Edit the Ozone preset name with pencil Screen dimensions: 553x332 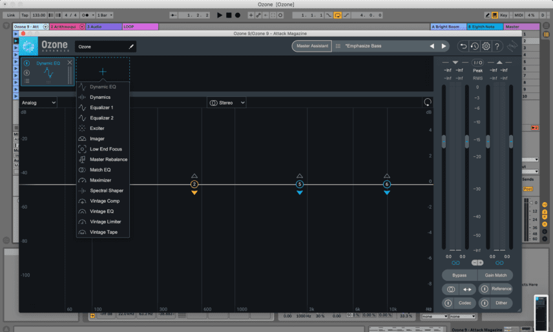coord(131,47)
